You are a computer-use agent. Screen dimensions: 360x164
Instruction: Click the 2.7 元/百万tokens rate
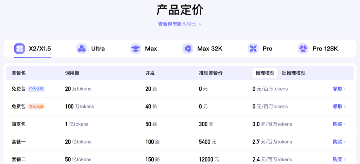pos(272,142)
